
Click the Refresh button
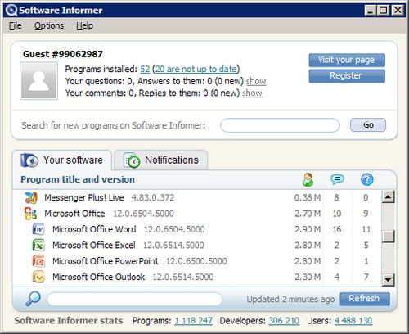pos(365,299)
